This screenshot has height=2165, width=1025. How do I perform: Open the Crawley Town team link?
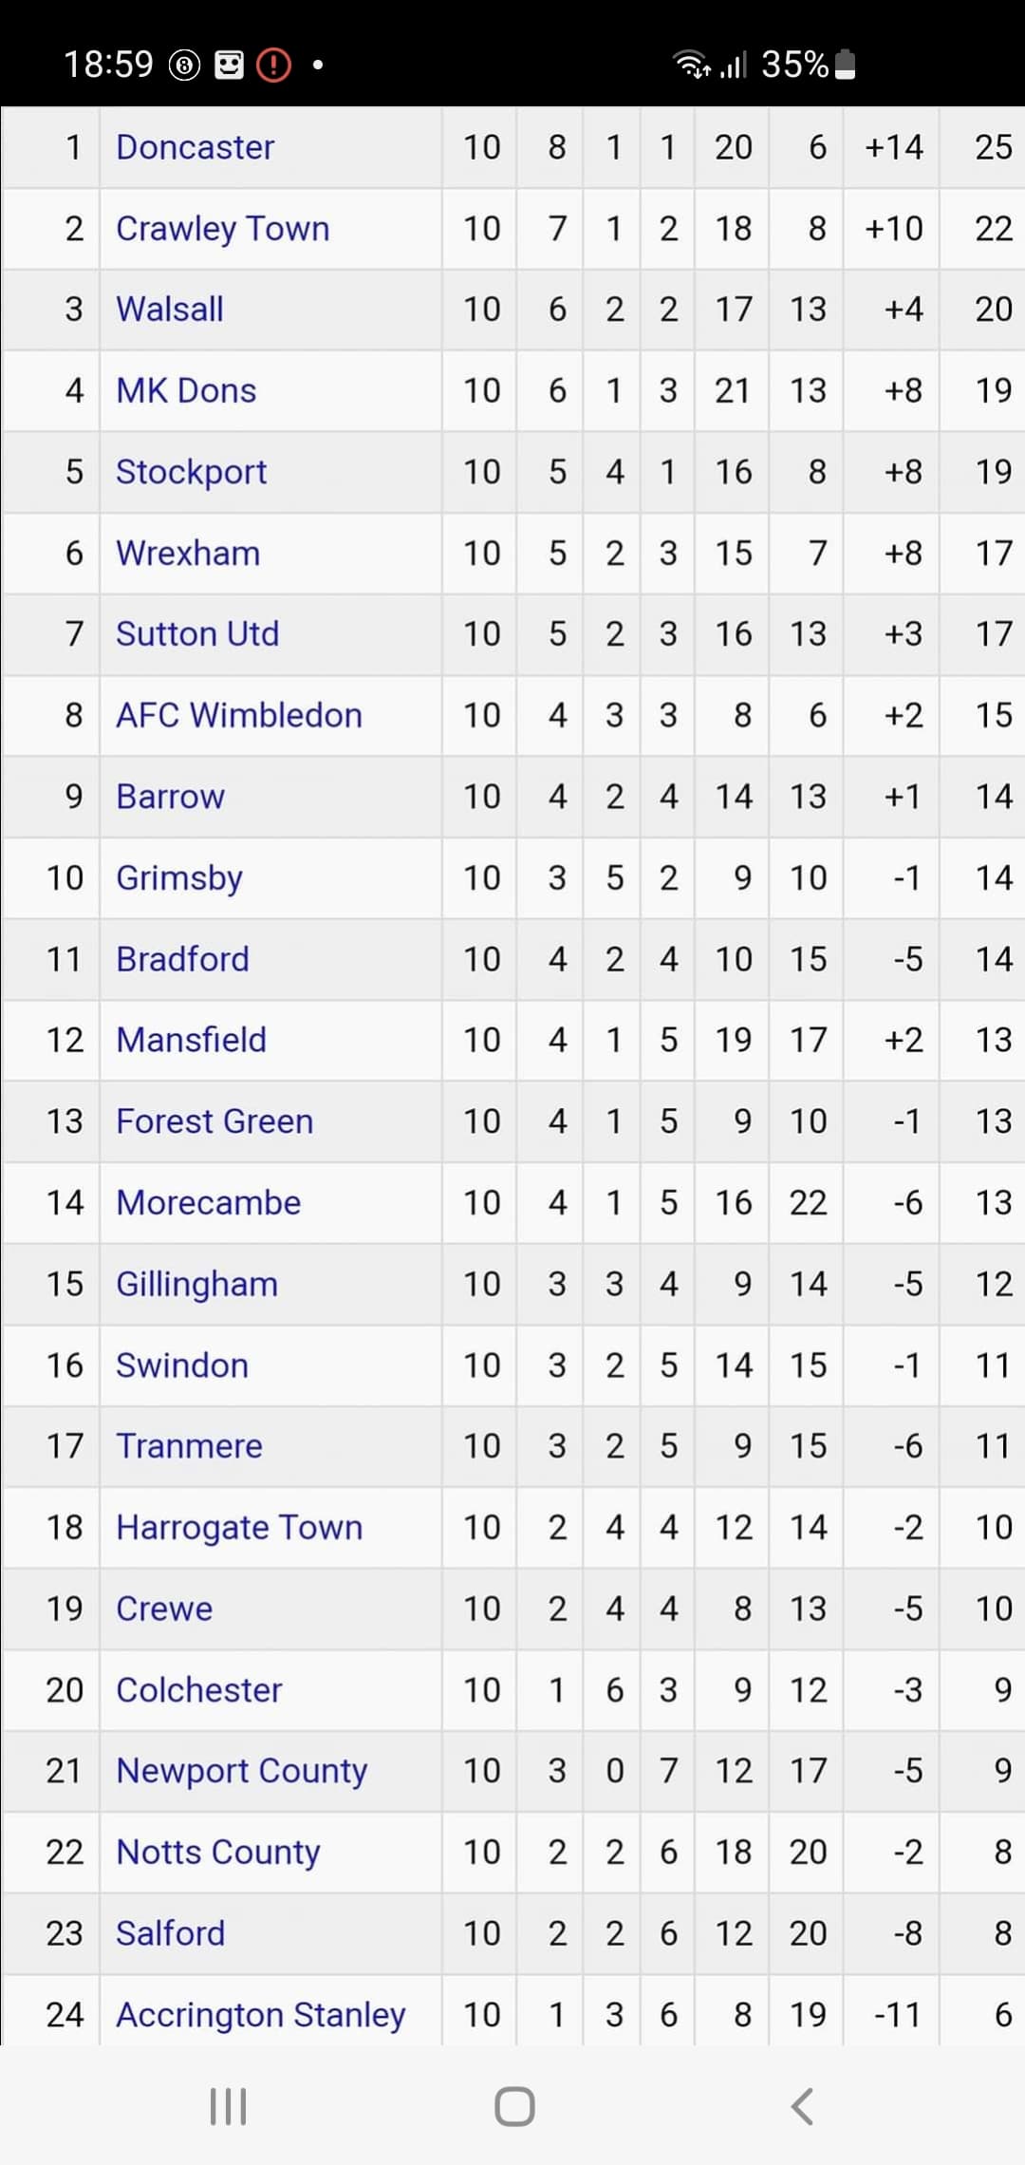click(223, 229)
